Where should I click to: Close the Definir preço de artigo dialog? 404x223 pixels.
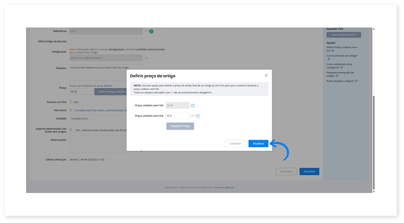click(x=266, y=75)
